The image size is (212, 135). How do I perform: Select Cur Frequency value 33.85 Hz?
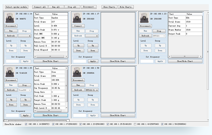[x=56, y=88]
